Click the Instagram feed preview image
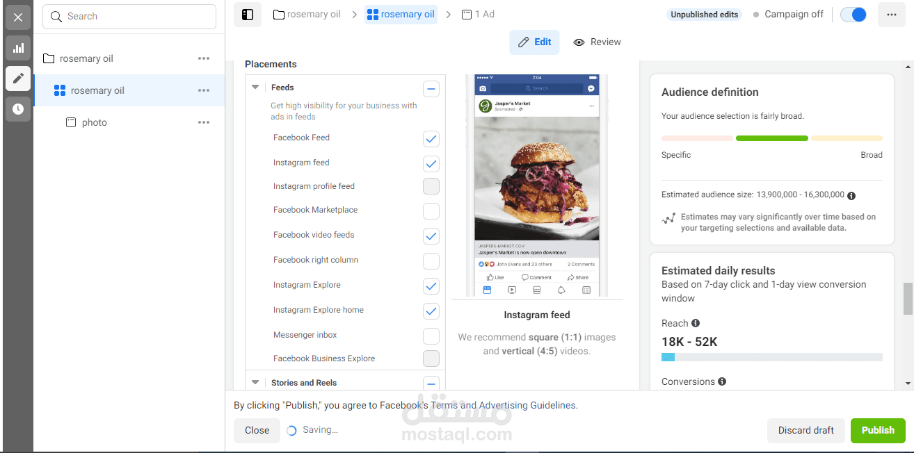 (x=536, y=185)
